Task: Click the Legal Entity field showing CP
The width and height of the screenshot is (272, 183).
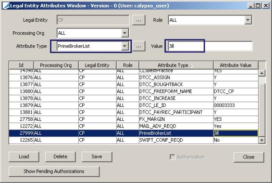Action: point(93,20)
